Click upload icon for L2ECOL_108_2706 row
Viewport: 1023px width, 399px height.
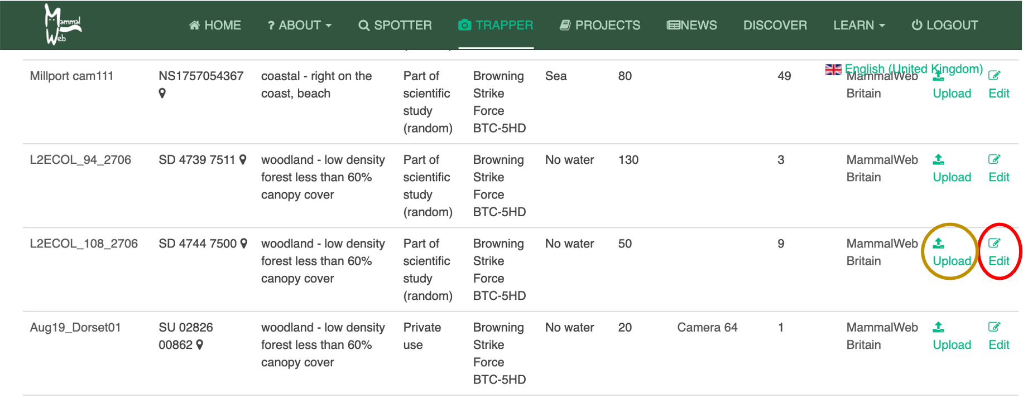click(939, 244)
